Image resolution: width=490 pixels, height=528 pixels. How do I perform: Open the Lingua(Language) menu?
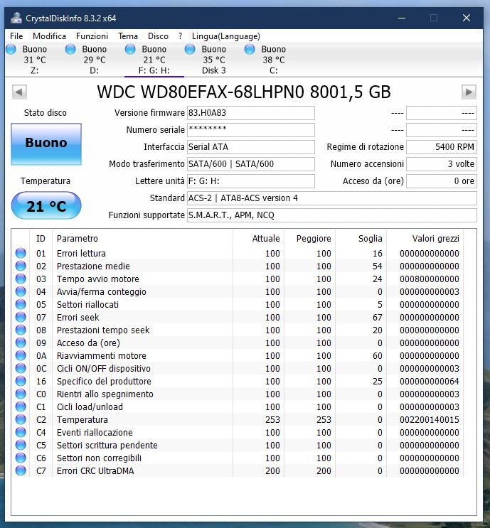225,36
